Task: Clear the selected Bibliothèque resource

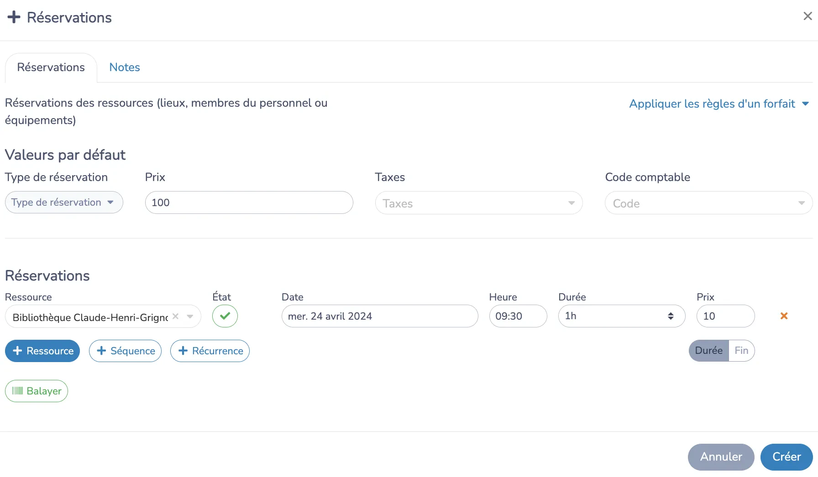Action: click(x=175, y=316)
